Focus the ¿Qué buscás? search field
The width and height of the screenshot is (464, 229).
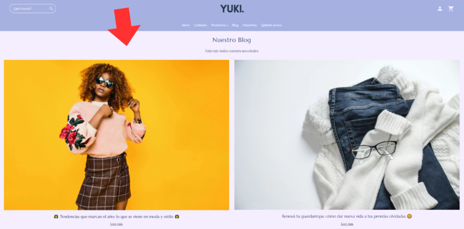[x=33, y=9]
